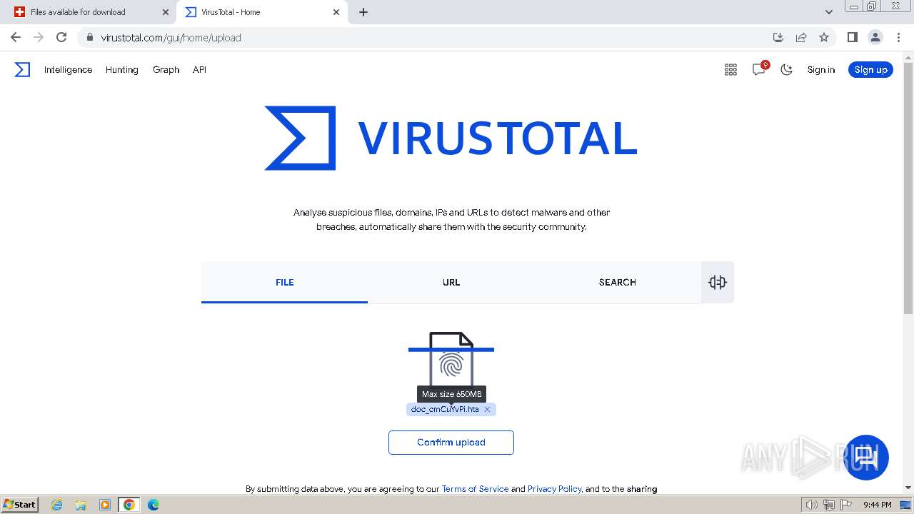Remove doc_cmCuYvPi.hta file with X
The height and width of the screenshot is (514, 914).
tap(487, 409)
